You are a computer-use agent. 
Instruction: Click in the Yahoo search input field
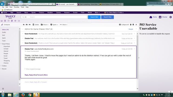(58, 17)
